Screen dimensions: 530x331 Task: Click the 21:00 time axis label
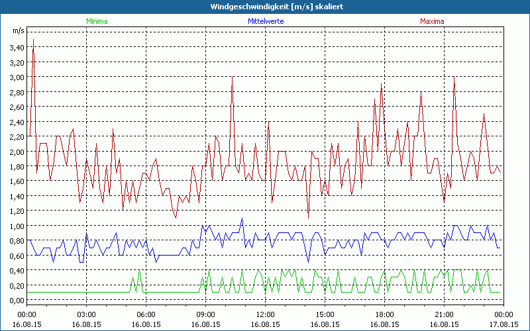444,314
